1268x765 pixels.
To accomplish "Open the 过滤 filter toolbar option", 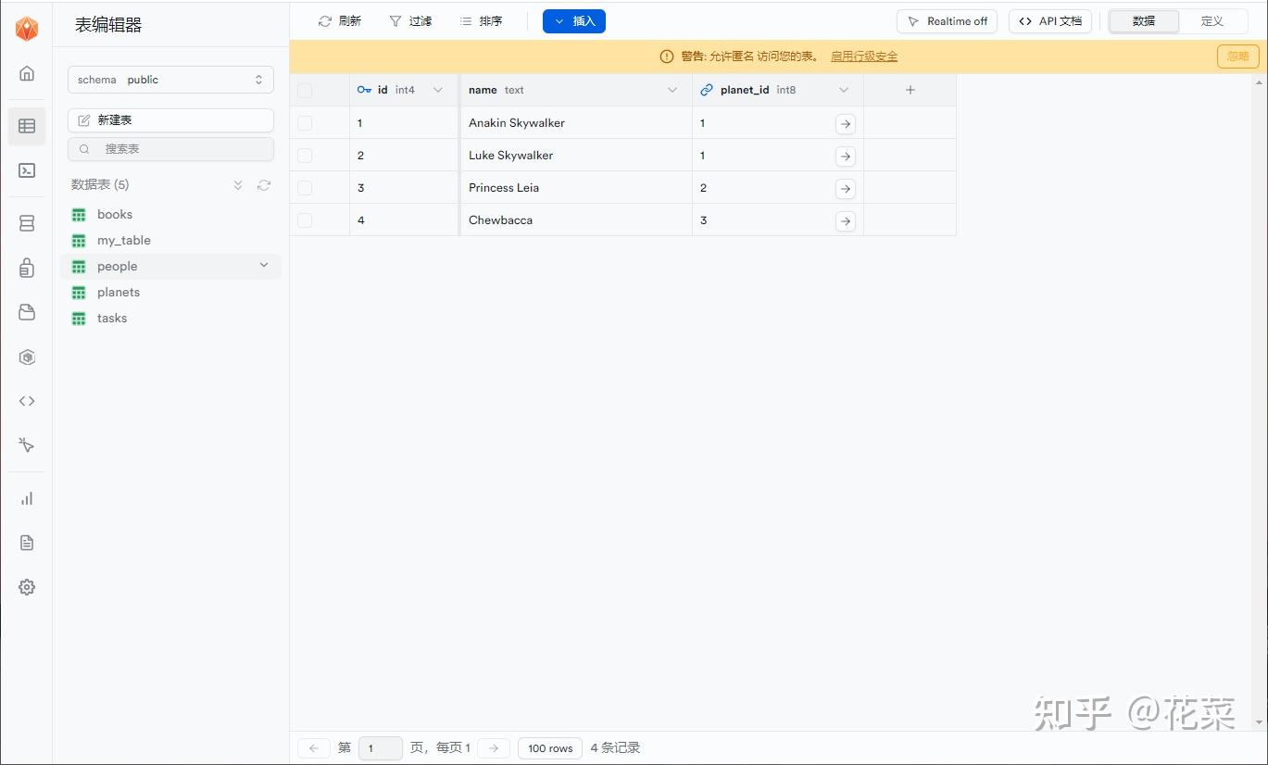I will click(x=410, y=21).
